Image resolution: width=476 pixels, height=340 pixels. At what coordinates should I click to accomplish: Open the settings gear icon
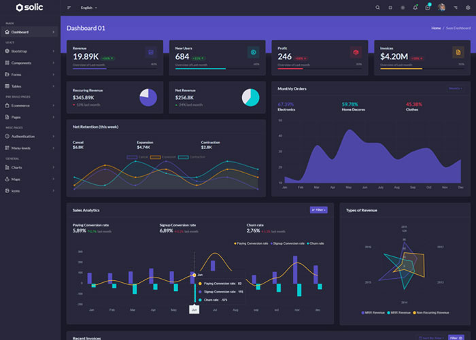469,7
